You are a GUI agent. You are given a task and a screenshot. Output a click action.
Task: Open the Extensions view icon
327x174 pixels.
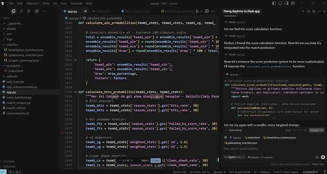36,11
